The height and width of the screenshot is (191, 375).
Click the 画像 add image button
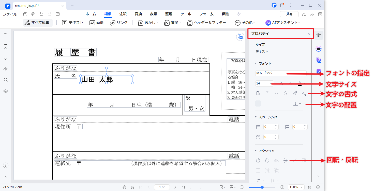click(97, 23)
